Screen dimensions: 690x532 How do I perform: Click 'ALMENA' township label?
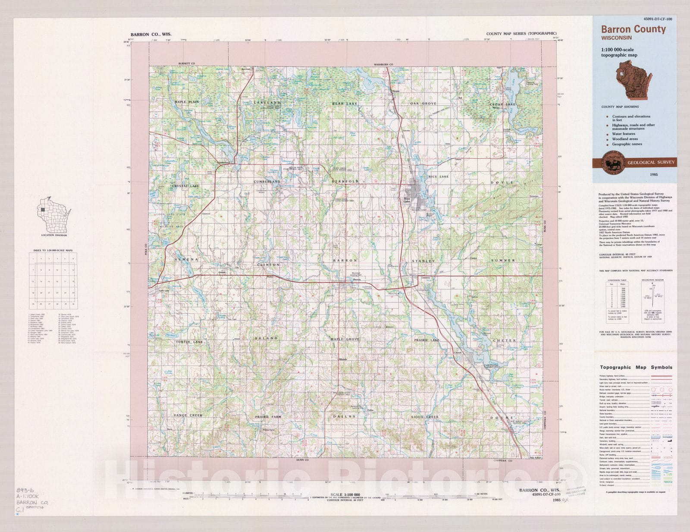click(186, 259)
